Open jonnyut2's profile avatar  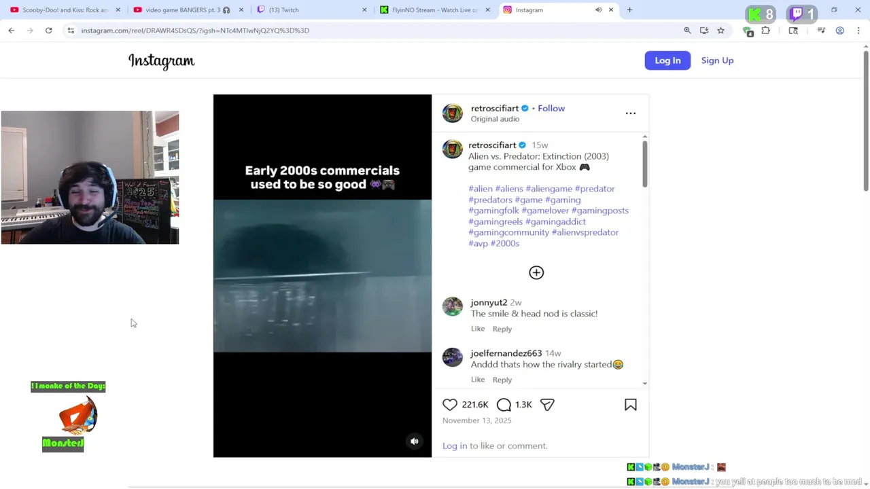pyautogui.click(x=453, y=306)
